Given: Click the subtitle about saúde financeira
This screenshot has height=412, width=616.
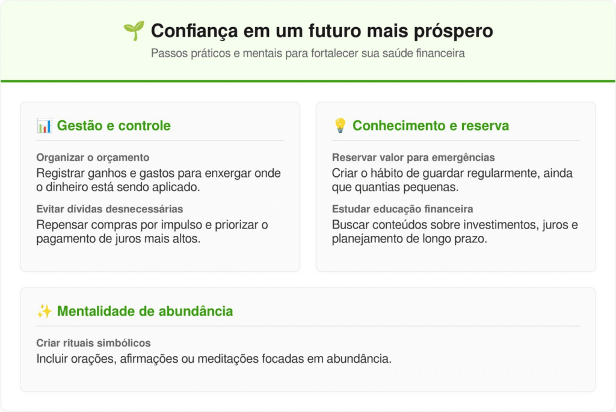Looking at the screenshot, I should coord(307,54).
